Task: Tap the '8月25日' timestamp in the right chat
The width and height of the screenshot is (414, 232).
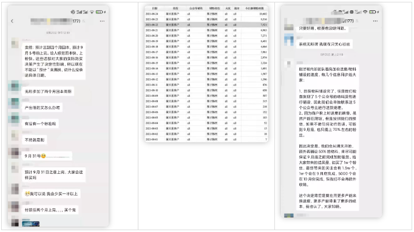Action: coord(331,55)
